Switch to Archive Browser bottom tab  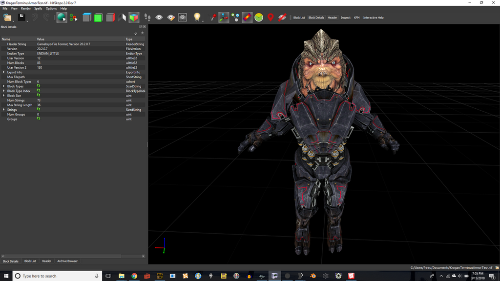67,261
